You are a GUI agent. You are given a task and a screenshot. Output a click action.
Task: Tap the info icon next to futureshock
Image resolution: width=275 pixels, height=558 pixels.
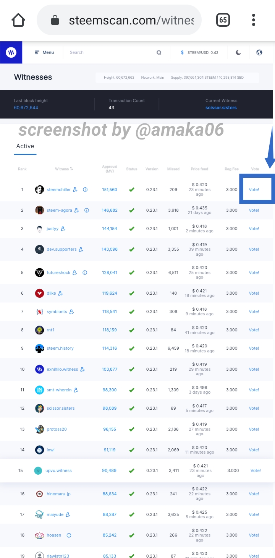(x=85, y=273)
